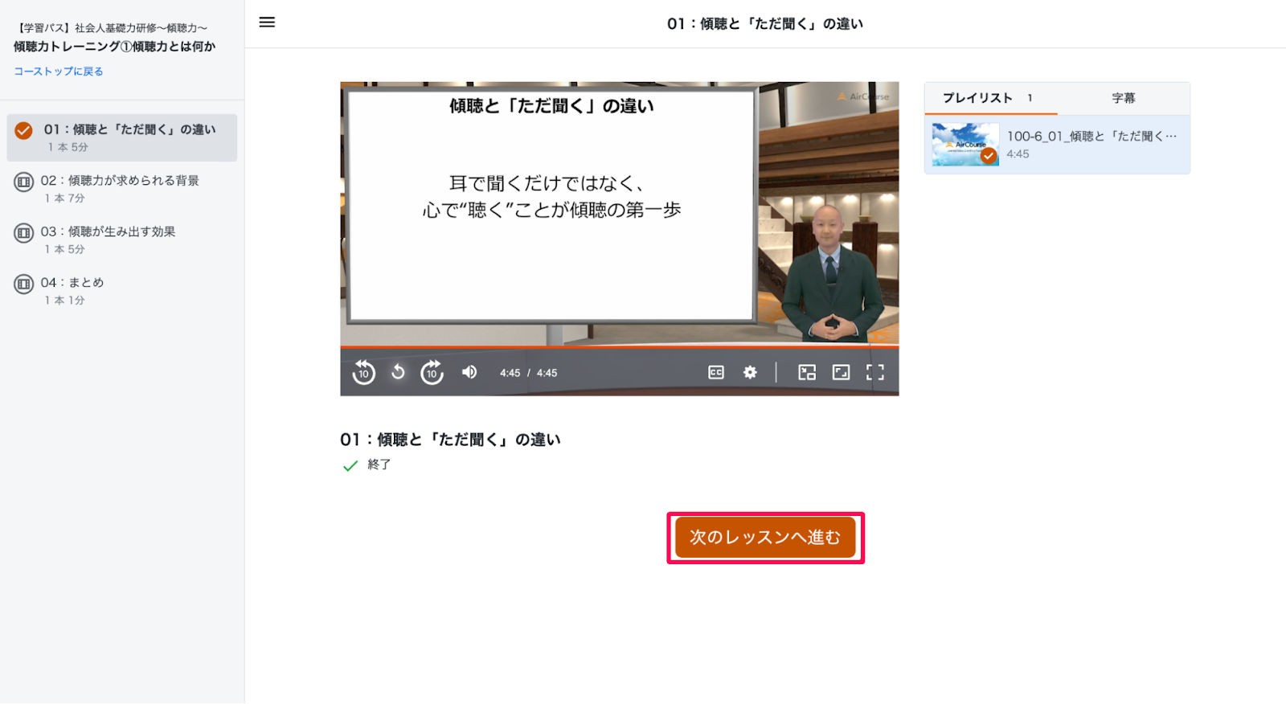Click video progress bar
1286x704 pixels.
[619, 347]
